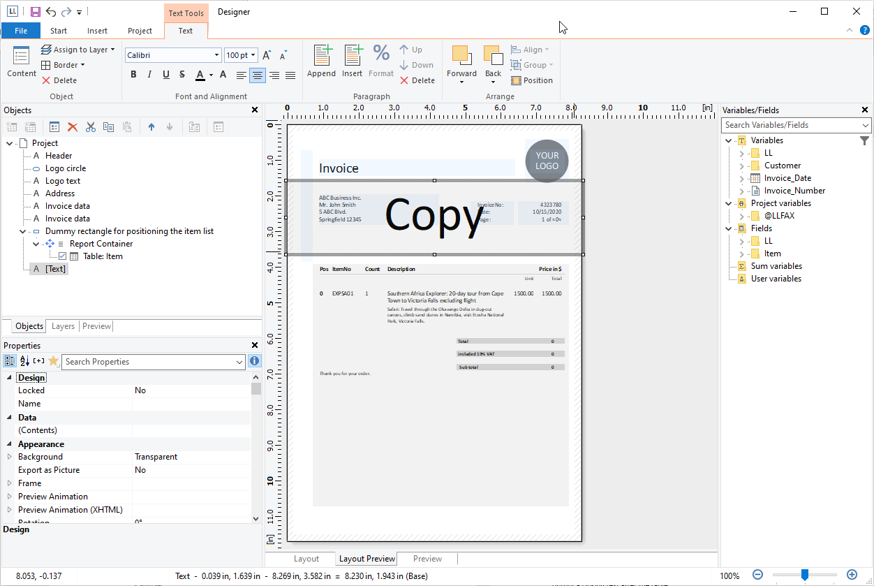Click the Content icon in the ribbon
The width and height of the screenshot is (874, 586).
click(22, 57)
